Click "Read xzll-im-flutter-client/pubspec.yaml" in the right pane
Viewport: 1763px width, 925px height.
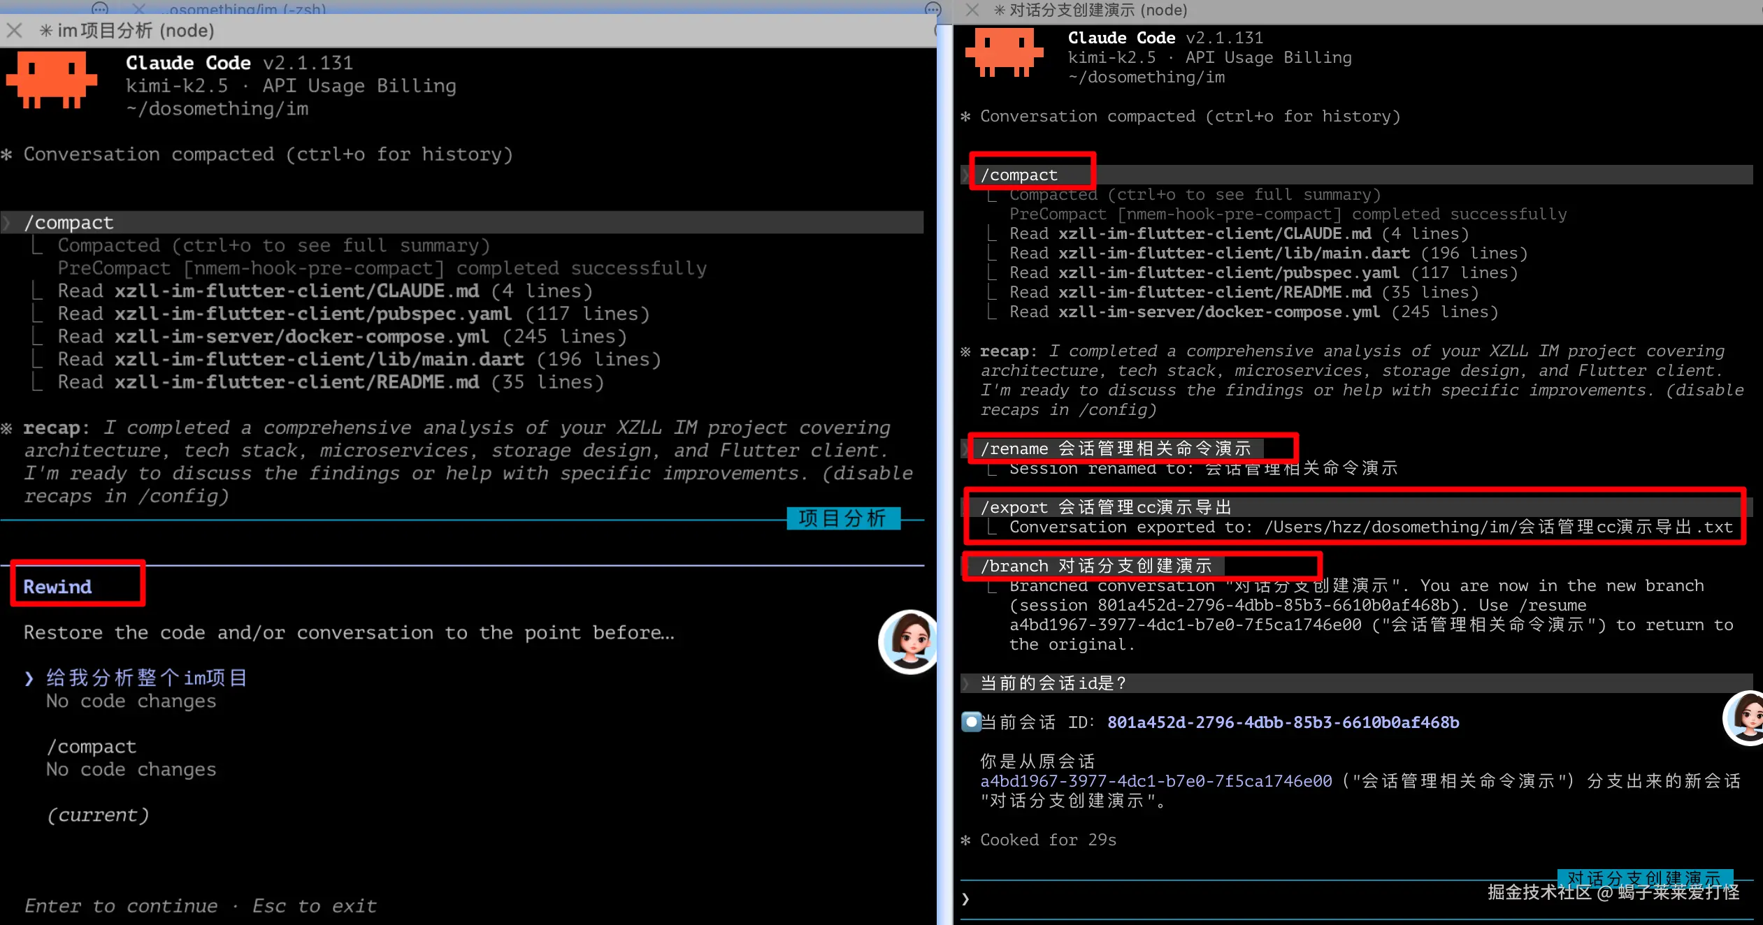pos(1264,272)
